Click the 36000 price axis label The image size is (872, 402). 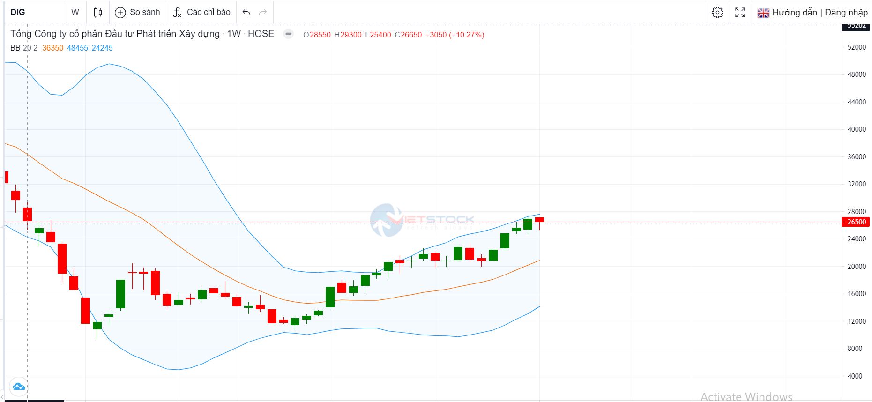coord(857,157)
